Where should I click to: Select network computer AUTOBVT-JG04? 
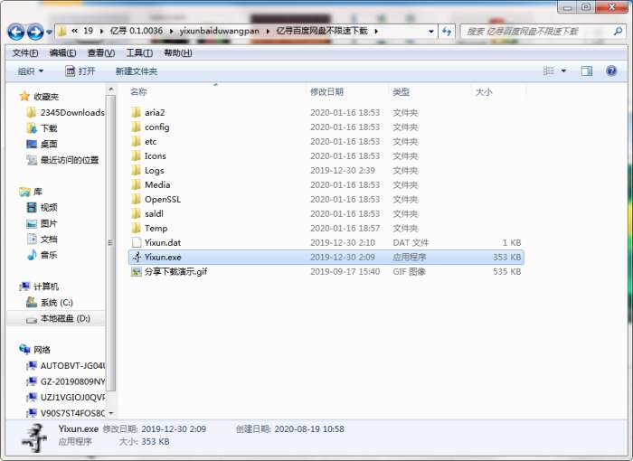65,366
